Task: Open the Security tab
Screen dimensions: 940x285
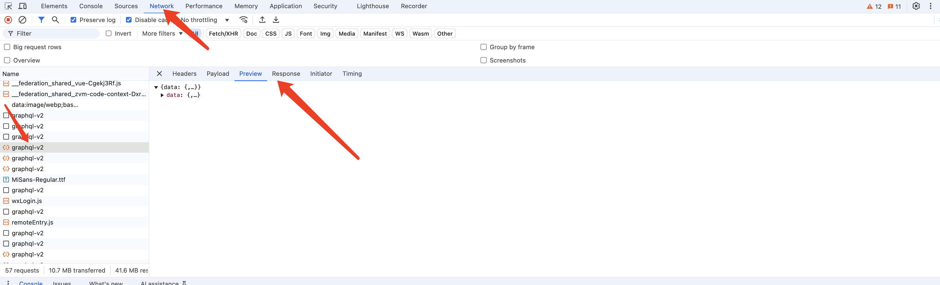Action: tap(326, 6)
